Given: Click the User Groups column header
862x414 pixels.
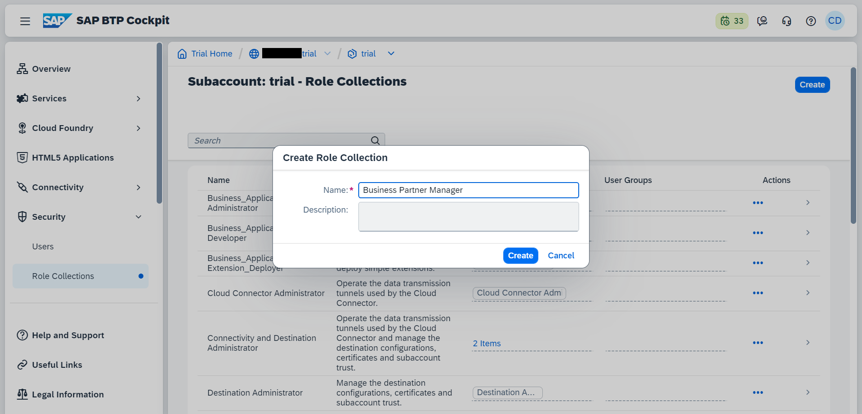Looking at the screenshot, I should point(628,180).
